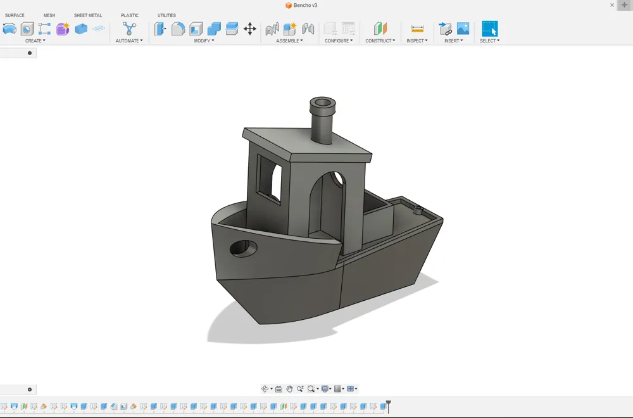This screenshot has height=418, width=633.
Task: Activate the Select window-selection tool
Action: click(x=490, y=28)
